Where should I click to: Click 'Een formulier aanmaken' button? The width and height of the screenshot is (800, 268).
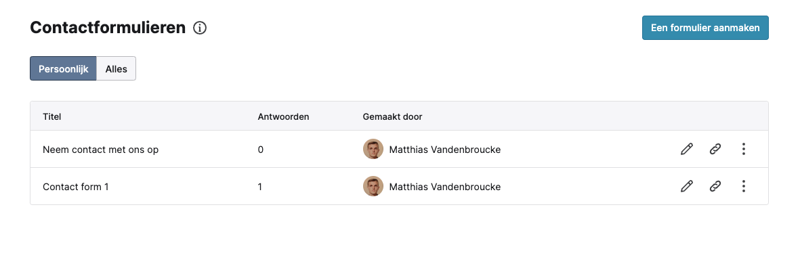[705, 28]
